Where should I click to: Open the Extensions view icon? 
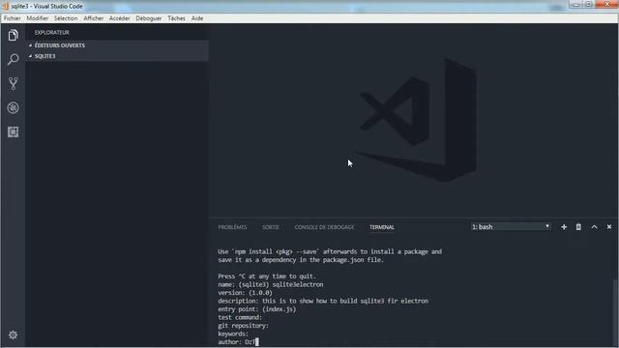coord(13,131)
